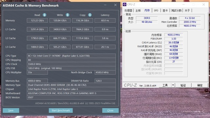Image resolution: width=210 pixels, height=118 pixels.
Task: Click the 验证 button in CPU-Z
Action: coord(183,85)
